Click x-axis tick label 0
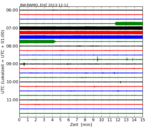 tap(19, 120)
